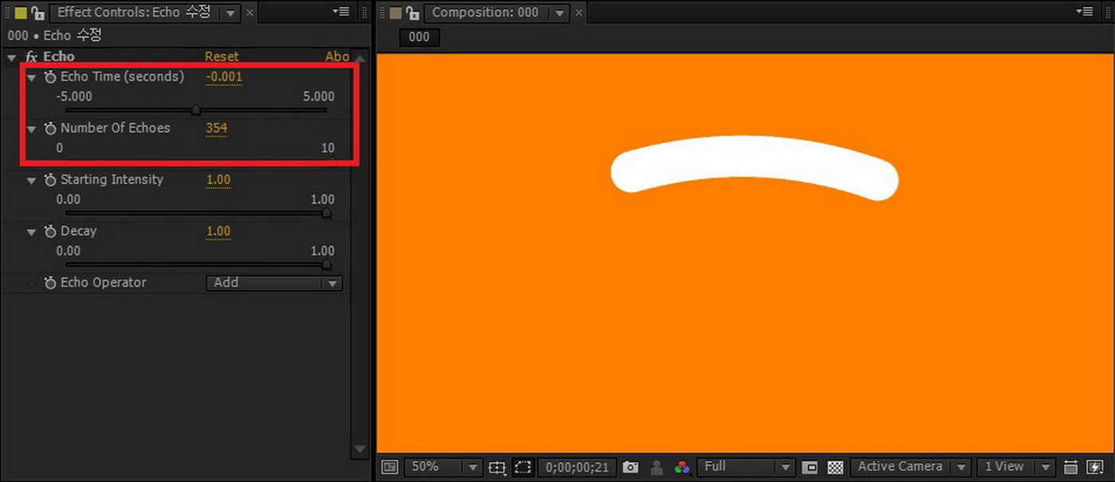Click the timecode field showing 0;00;00;21
Image resolution: width=1115 pixels, height=482 pixels.
point(577,468)
